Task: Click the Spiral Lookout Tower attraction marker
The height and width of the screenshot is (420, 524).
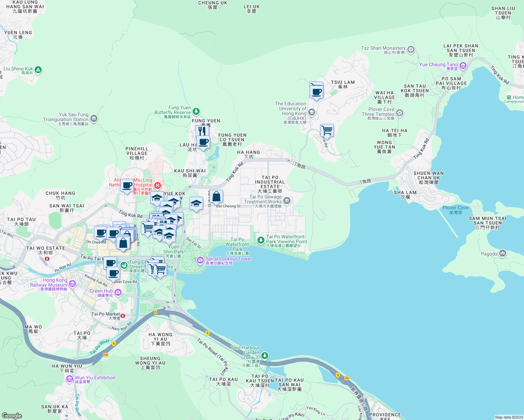Action: point(201,260)
